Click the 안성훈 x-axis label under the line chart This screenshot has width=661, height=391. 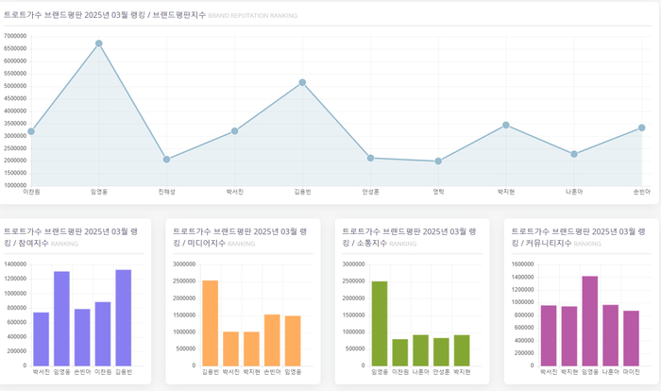370,192
